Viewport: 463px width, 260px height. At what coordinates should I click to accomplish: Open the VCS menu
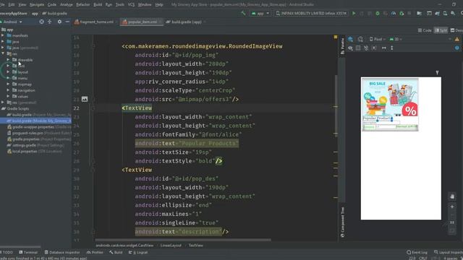[131, 4]
